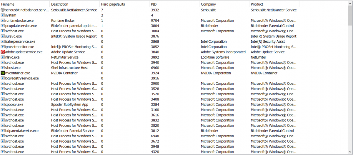Click the hard pagefaults value 7
353x155 pixels.
[102, 10]
